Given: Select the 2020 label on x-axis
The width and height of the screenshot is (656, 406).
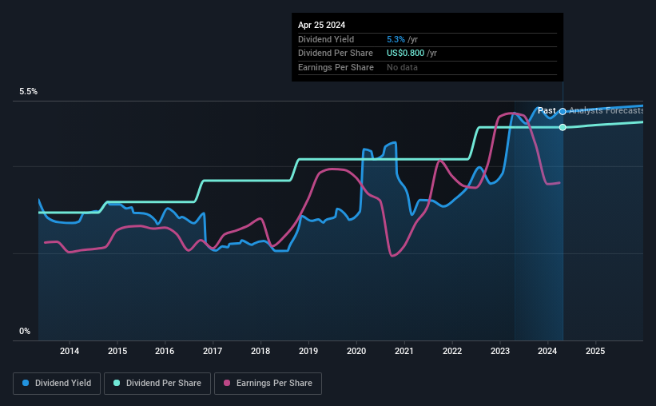Looking at the screenshot, I should pyautogui.click(x=356, y=351).
